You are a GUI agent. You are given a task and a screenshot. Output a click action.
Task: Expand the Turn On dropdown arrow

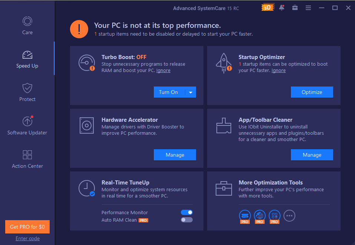tap(190, 92)
